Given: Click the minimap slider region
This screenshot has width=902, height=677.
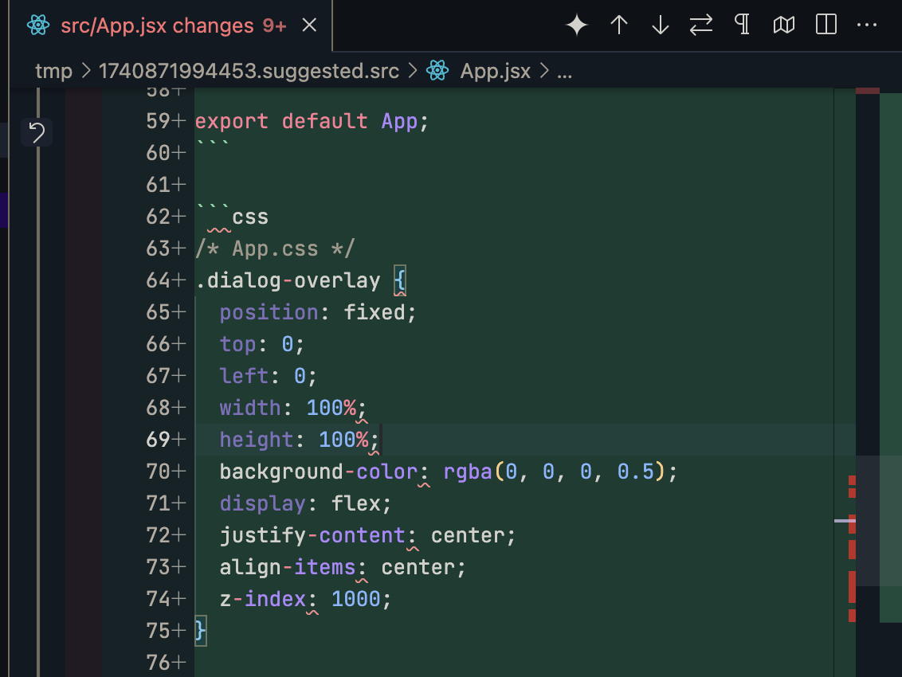Looking at the screenshot, I should point(879,521).
